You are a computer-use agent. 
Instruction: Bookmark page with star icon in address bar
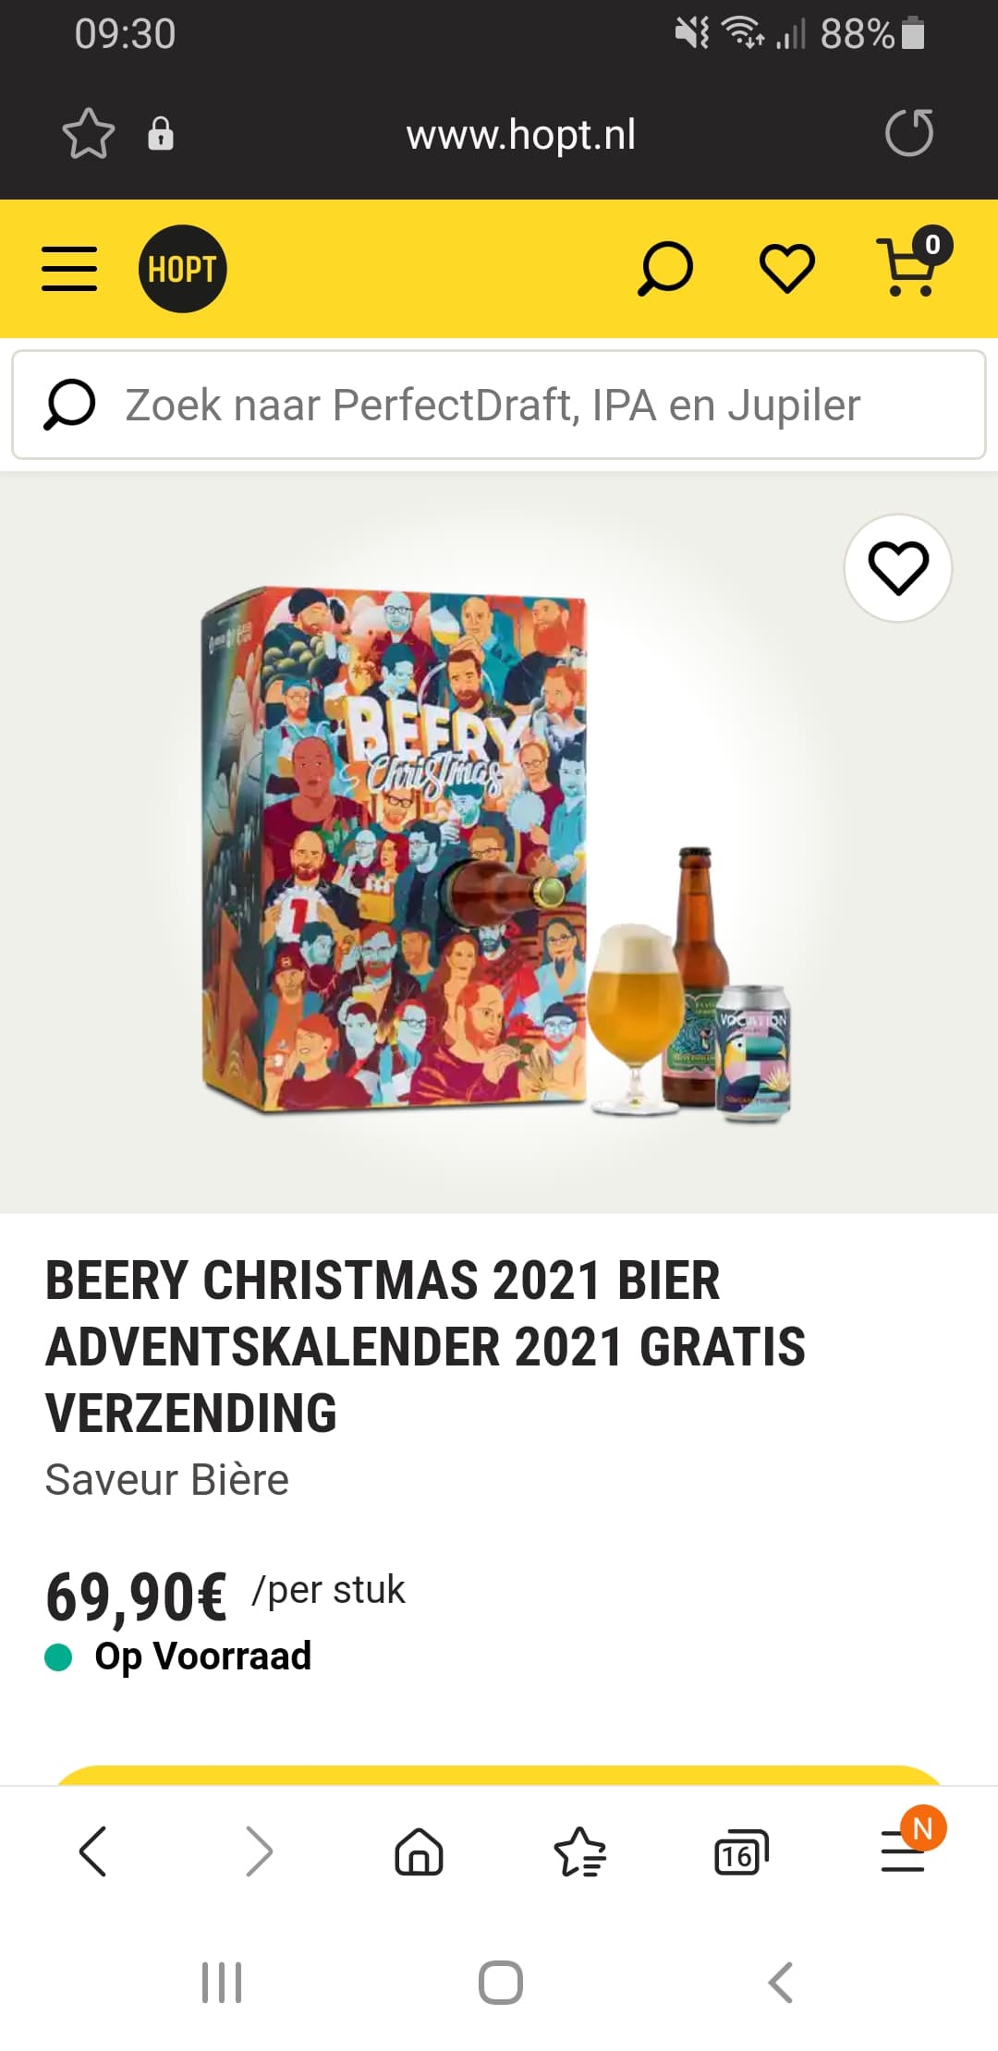(x=89, y=134)
